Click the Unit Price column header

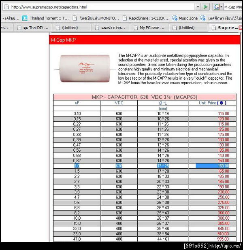coord(213,103)
